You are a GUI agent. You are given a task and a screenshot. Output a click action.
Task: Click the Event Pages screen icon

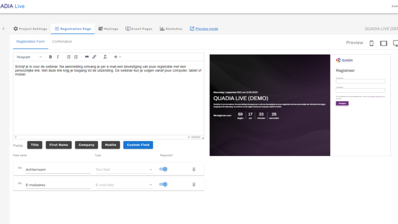coord(128,29)
